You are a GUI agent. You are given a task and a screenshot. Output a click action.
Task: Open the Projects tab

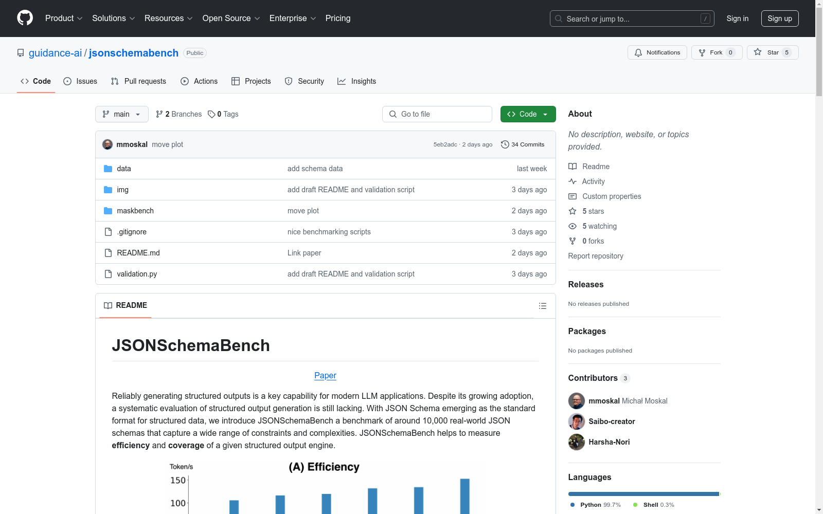click(x=251, y=81)
